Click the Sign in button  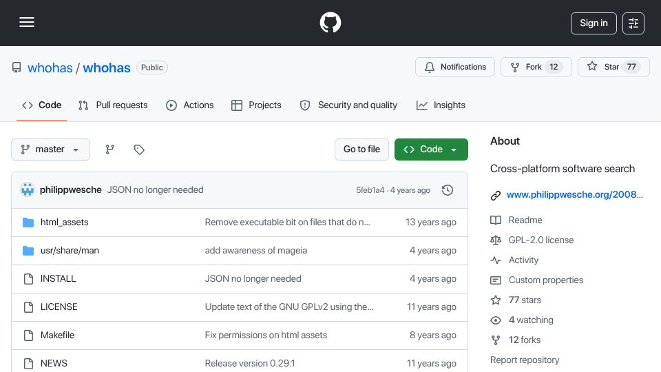click(x=594, y=23)
